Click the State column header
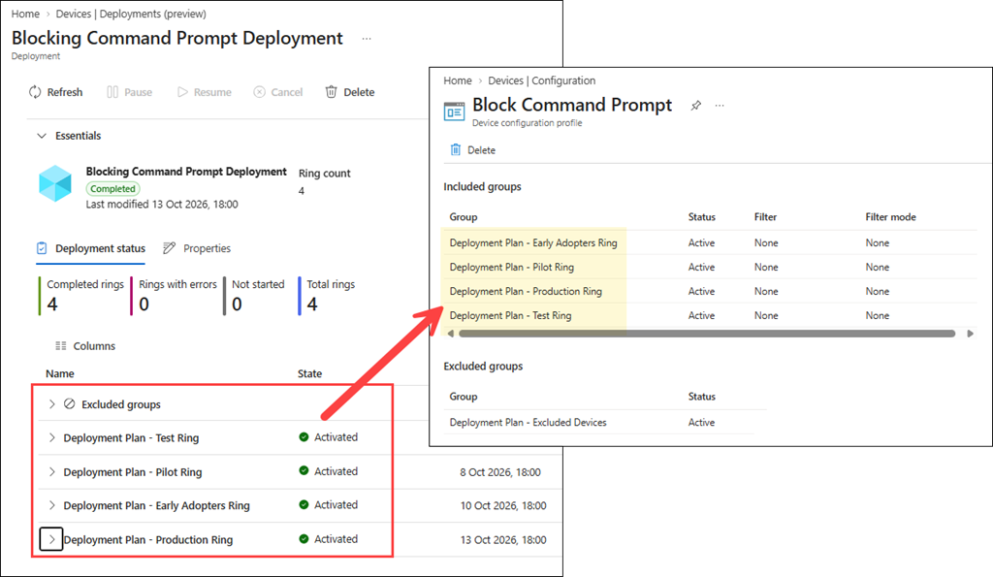The width and height of the screenshot is (993, 577). click(309, 373)
